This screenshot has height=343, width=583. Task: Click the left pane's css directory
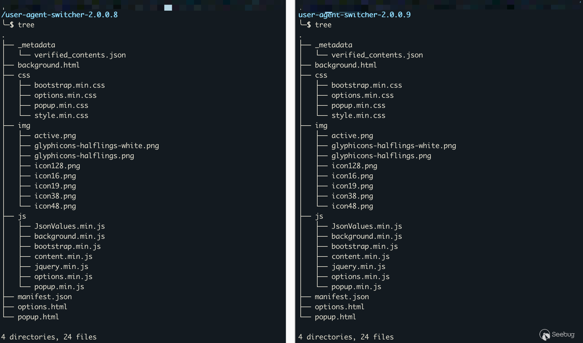(x=24, y=75)
